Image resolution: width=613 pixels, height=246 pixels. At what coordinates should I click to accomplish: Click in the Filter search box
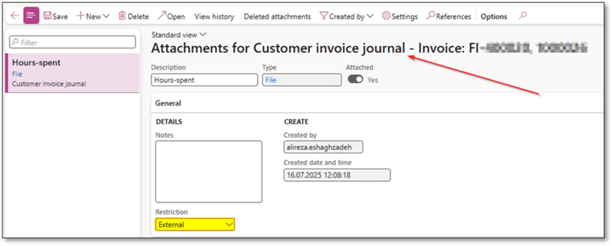coord(72,42)
